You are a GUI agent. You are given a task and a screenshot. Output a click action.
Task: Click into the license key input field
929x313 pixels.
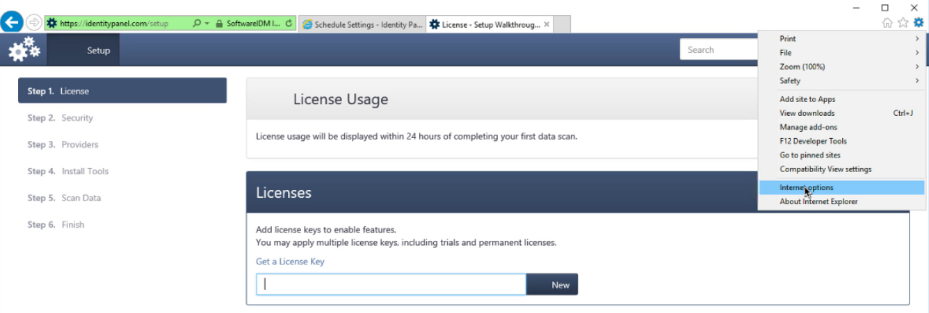pos(391,285)
